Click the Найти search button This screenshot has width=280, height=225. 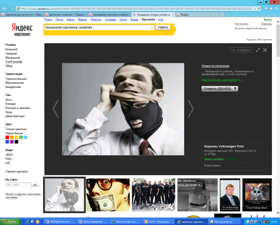click(163, 27)
